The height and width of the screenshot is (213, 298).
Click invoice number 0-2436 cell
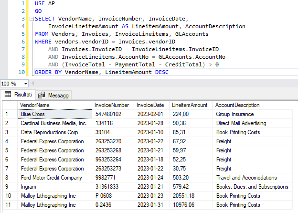pos(113,205)
